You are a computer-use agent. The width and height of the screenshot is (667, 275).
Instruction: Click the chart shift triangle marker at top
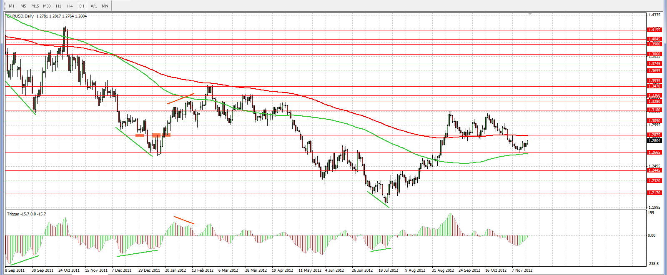530,14
